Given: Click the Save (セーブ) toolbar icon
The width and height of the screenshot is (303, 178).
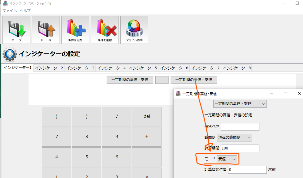Looking at the screenshot, I should pos(16,30).
